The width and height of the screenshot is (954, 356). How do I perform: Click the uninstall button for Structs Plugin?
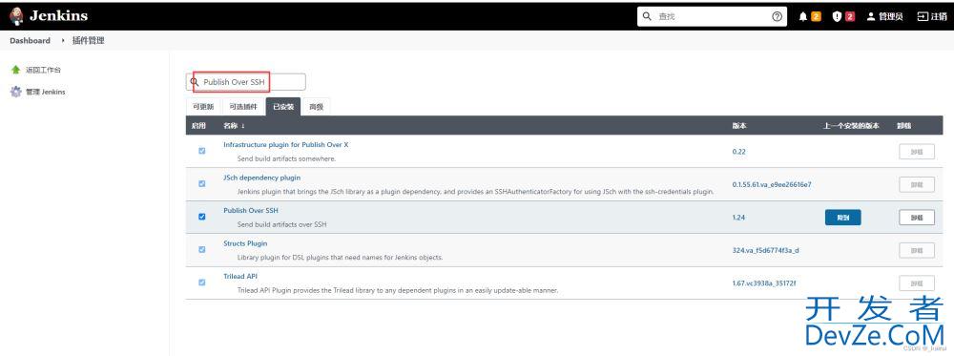(916, 250)
